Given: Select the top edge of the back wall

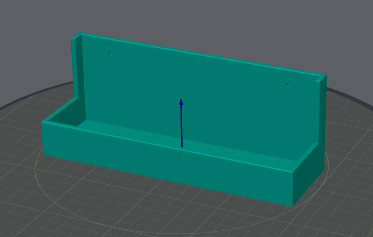Looking at the screenshot, I should [202, 54].
